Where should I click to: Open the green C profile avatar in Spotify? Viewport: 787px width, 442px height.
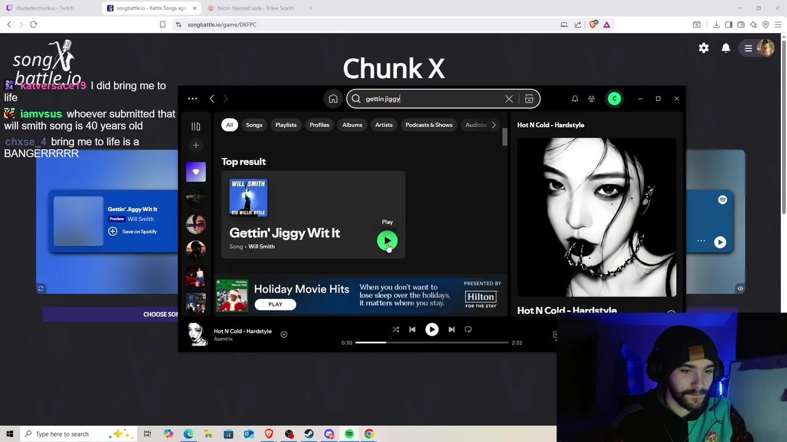[614, 99]
